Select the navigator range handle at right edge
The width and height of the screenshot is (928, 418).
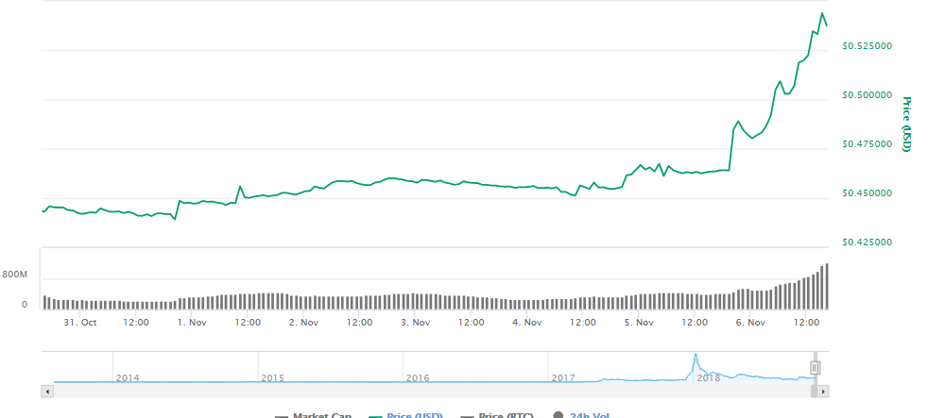pyautogui.click(x=815, y=367)
